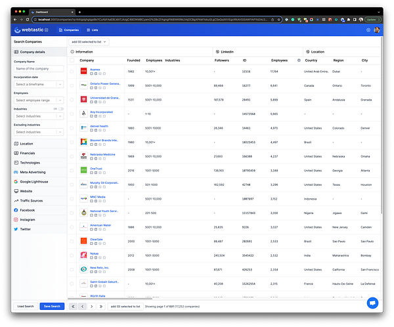Viewport: 394px width, 327px height.
Task: Open the Companies nav tab
Action: click(69, 30)
